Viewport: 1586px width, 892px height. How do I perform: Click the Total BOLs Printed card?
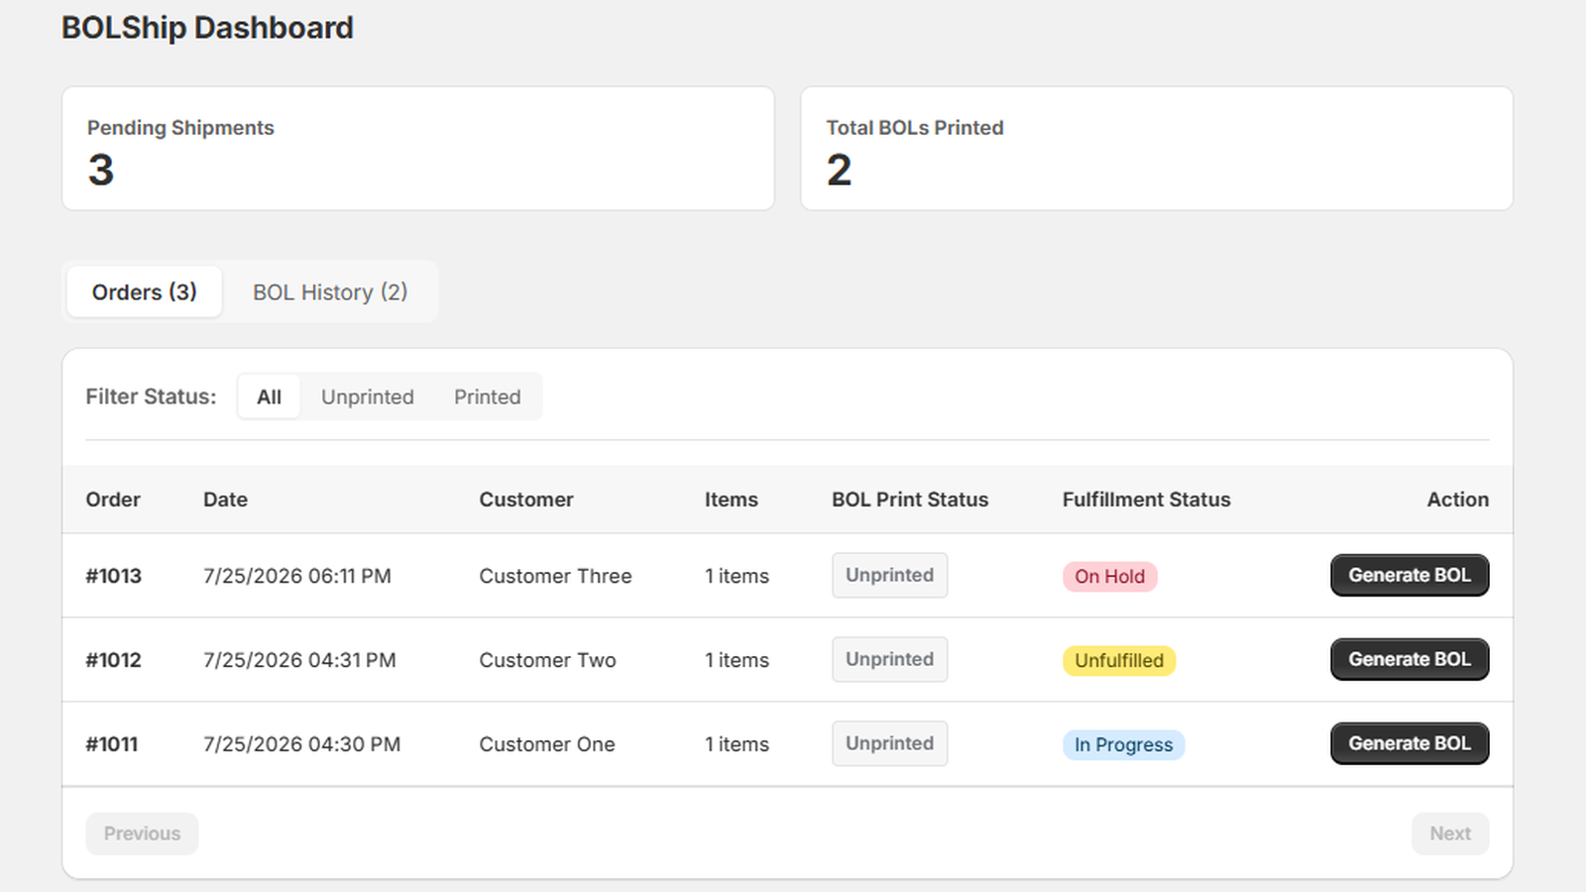(1157, 149)
